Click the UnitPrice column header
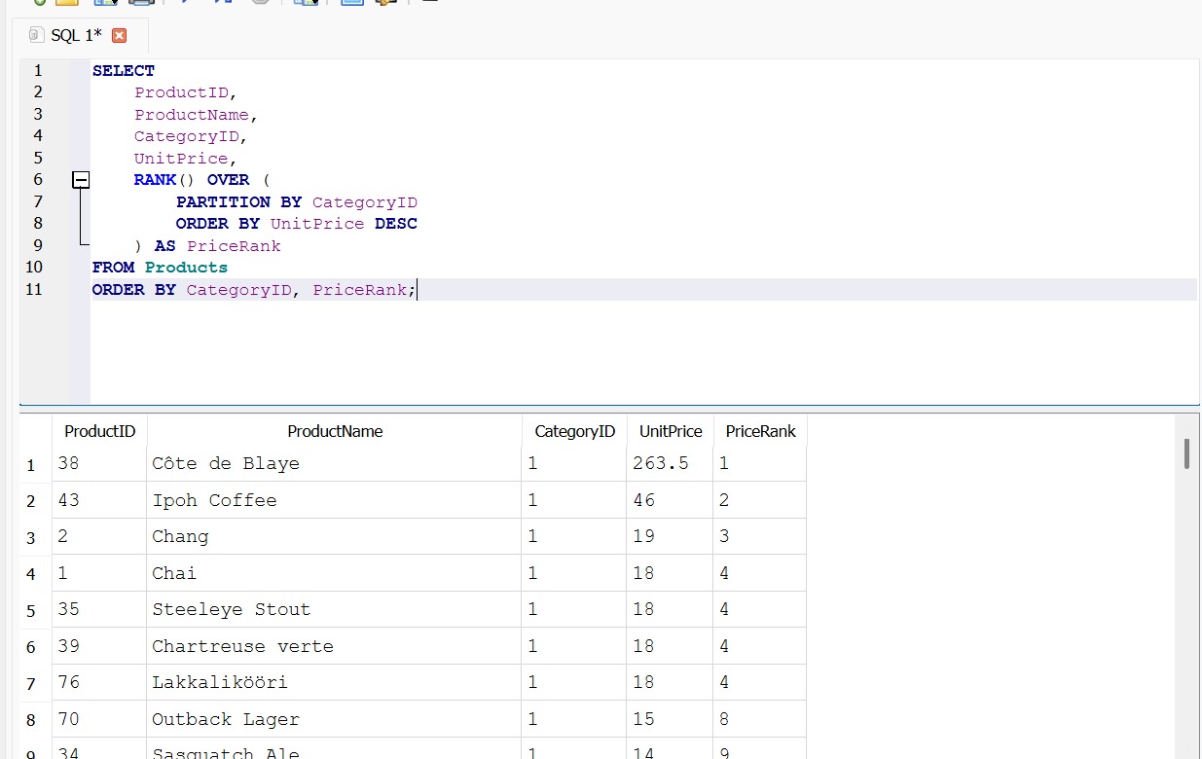1202x759 pixels. [x=671, y=431]
